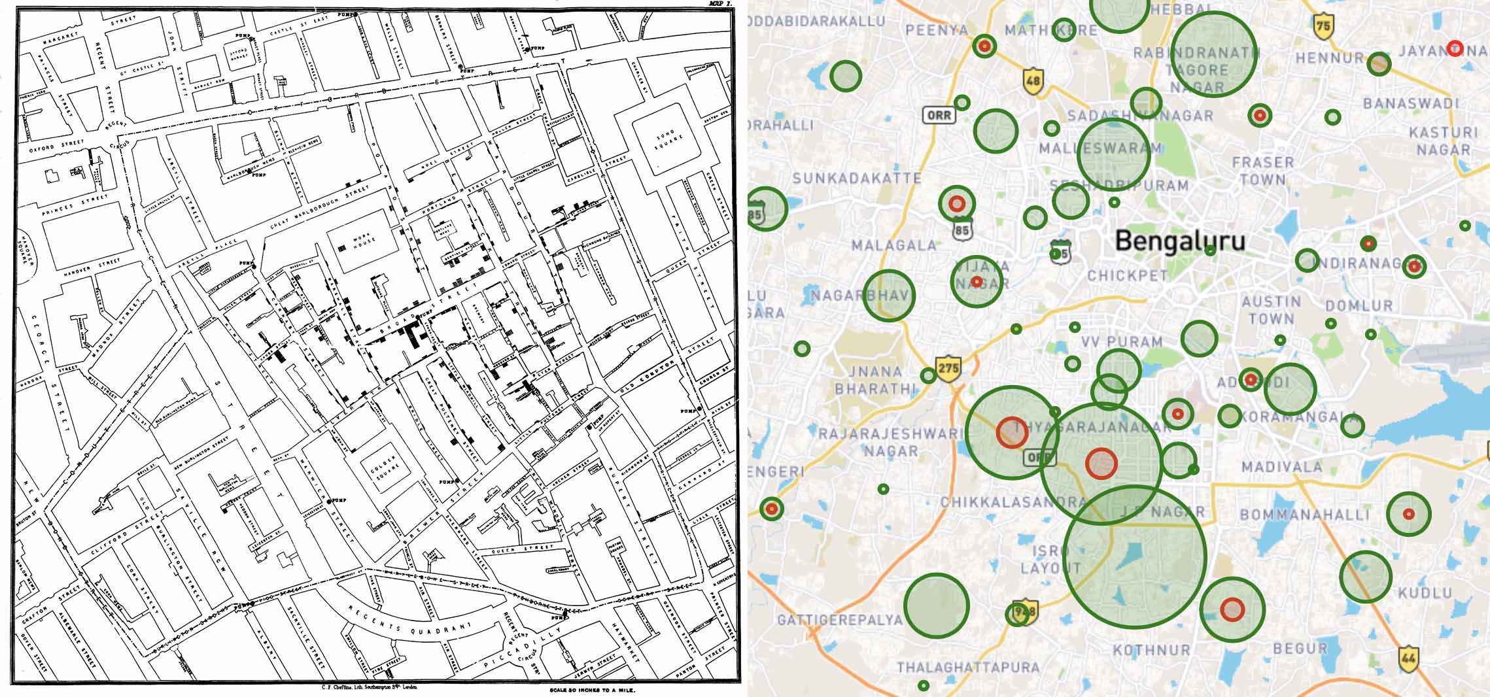Click the SADASHIVANAGAR label
Screen dimensions: 1490x697
[x=1141, y=116]
